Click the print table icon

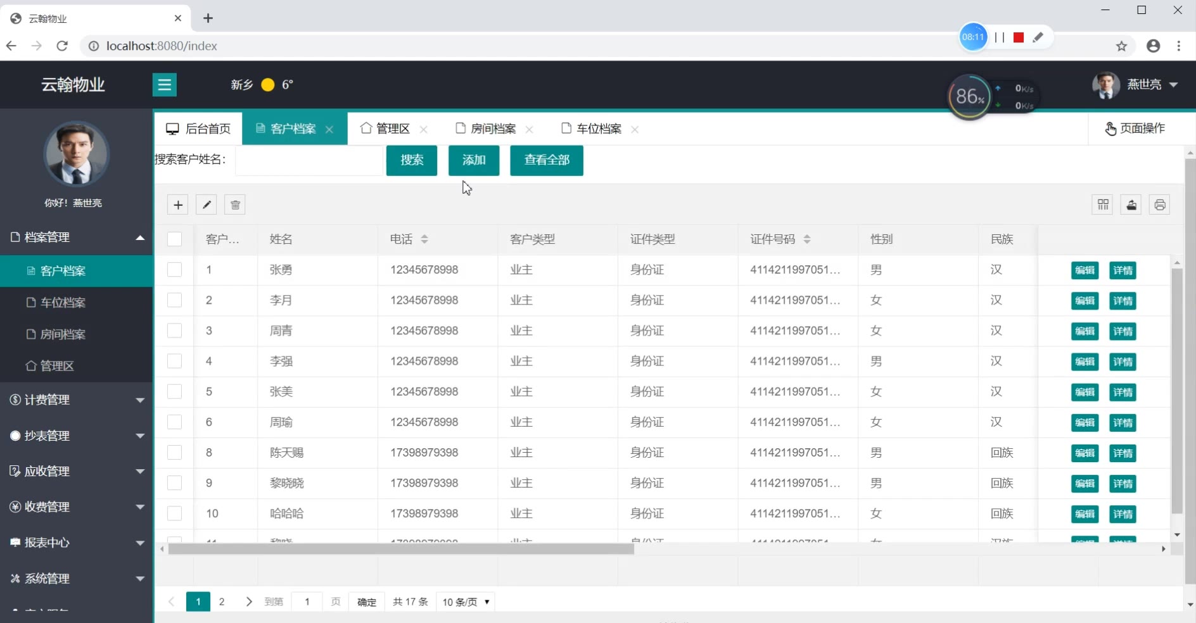click(1159, 205)
